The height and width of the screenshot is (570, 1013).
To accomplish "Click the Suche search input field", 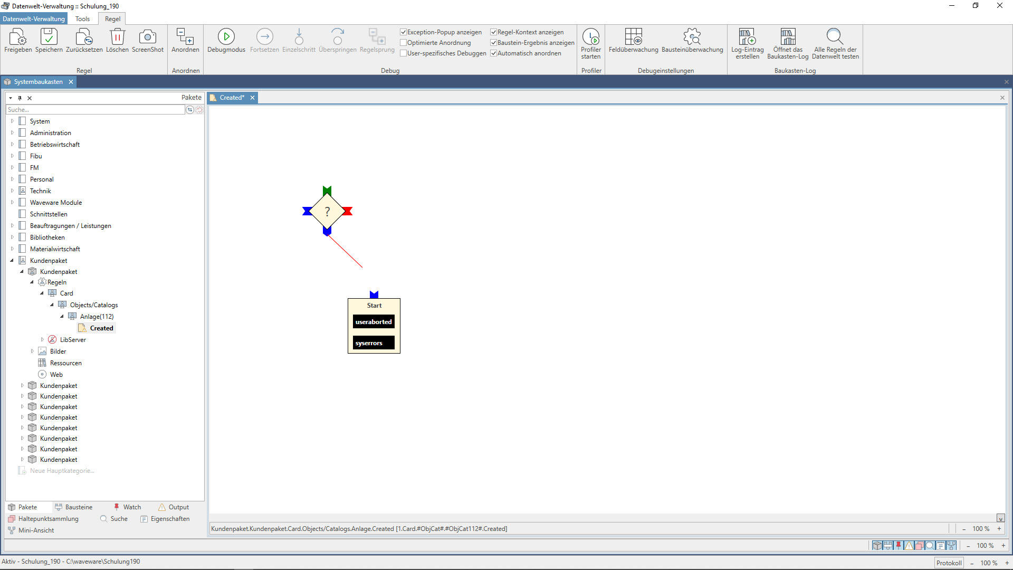I will pyautogui.click(x=95, y=110).
